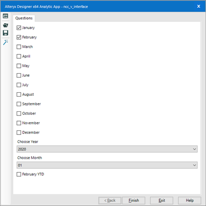
Task: Tick the April checkbox
Action: [x=19, y=56]
